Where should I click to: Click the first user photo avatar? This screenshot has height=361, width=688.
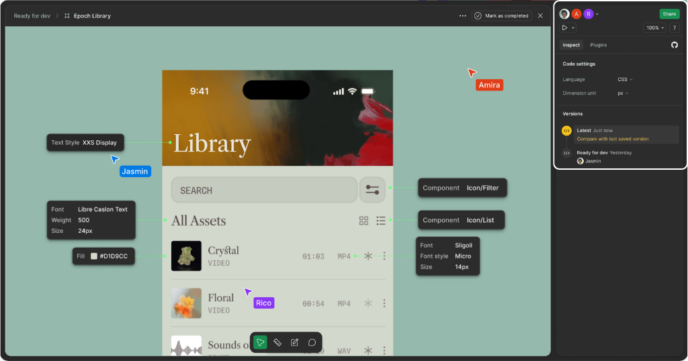[564, 14]
